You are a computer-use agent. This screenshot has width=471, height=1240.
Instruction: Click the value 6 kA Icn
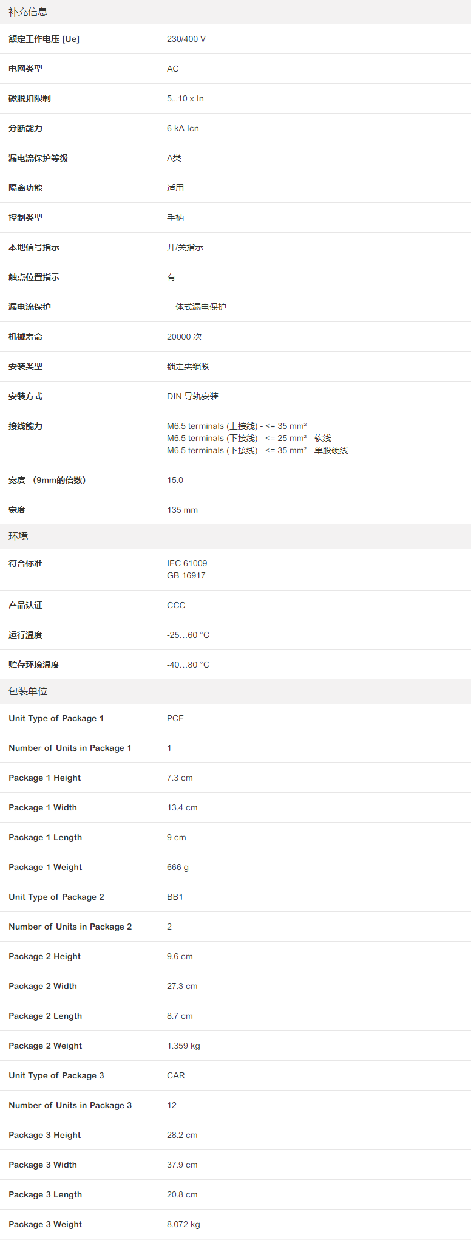point(183,128)
